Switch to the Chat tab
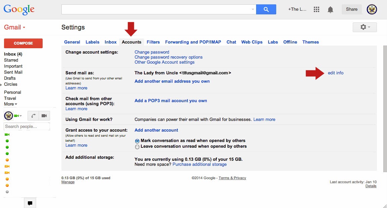Viewport: 387px width, 208px height. [x=231, y=42]
